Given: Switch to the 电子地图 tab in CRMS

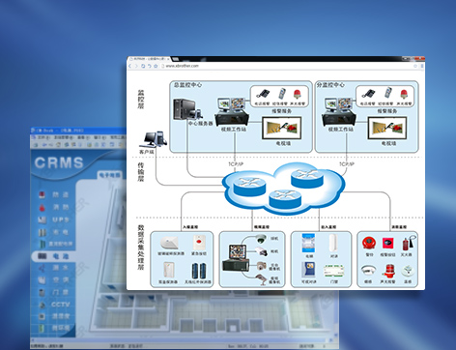Looking at the screenshot, I should pyautogui.click(x=109, y=175).
